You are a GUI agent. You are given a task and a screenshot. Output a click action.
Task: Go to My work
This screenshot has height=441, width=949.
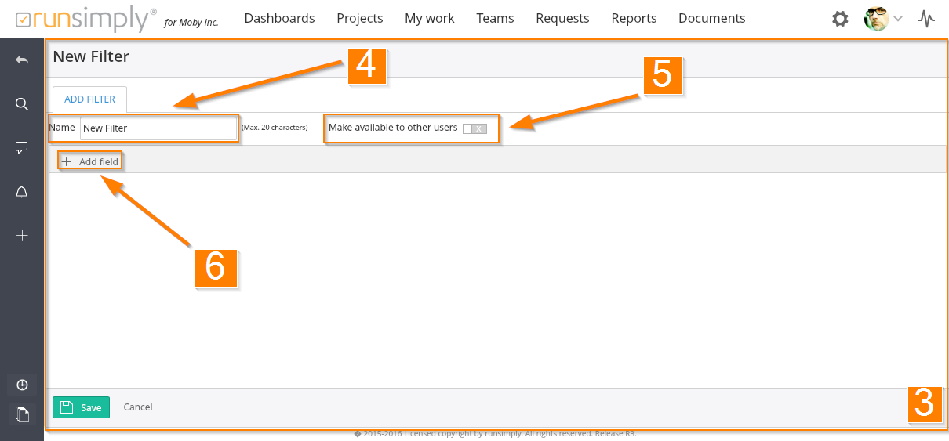(429, 18)
